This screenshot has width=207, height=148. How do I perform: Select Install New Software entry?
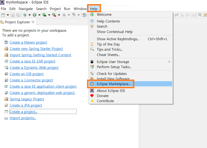pos(131,79)
